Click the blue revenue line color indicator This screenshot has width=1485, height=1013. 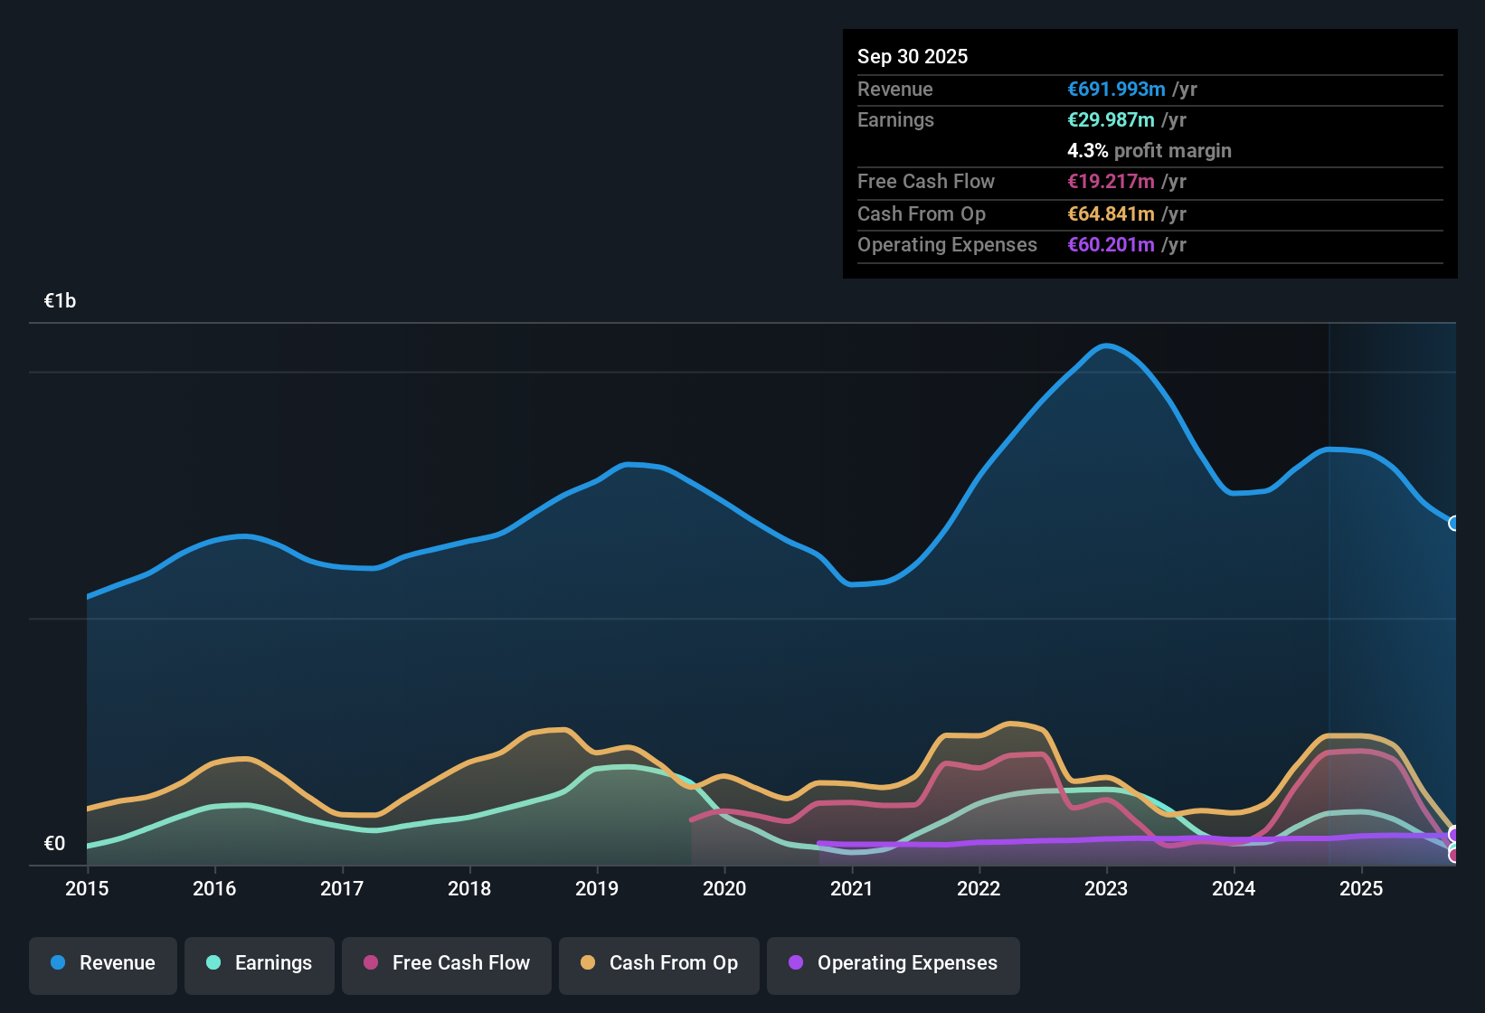tap(56, 963)
